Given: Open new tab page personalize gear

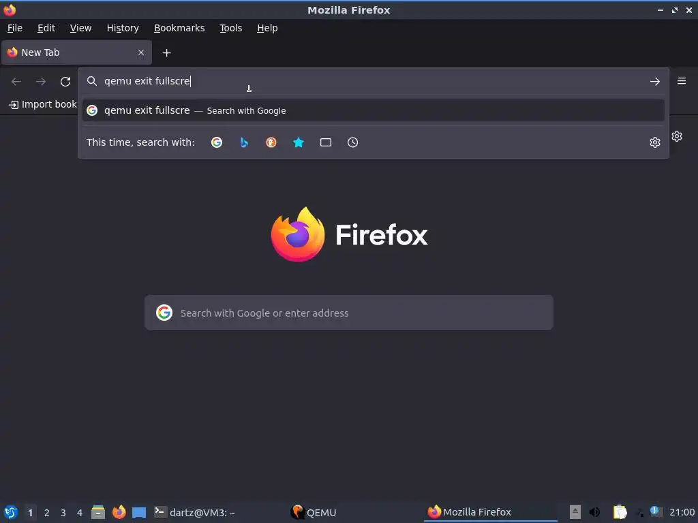Looking at the screenshot, I should click(x=677, y=136).
